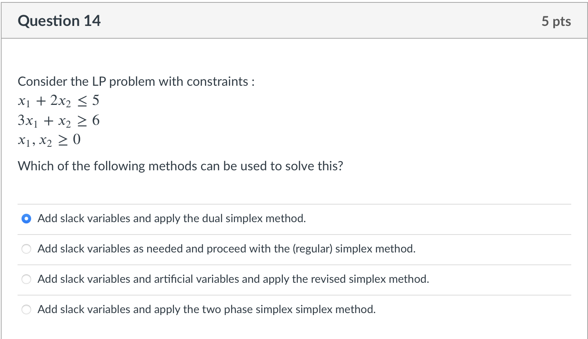Click the word '(regular)' in the second option
Viewport: 588px width, 339px height.
312,249
